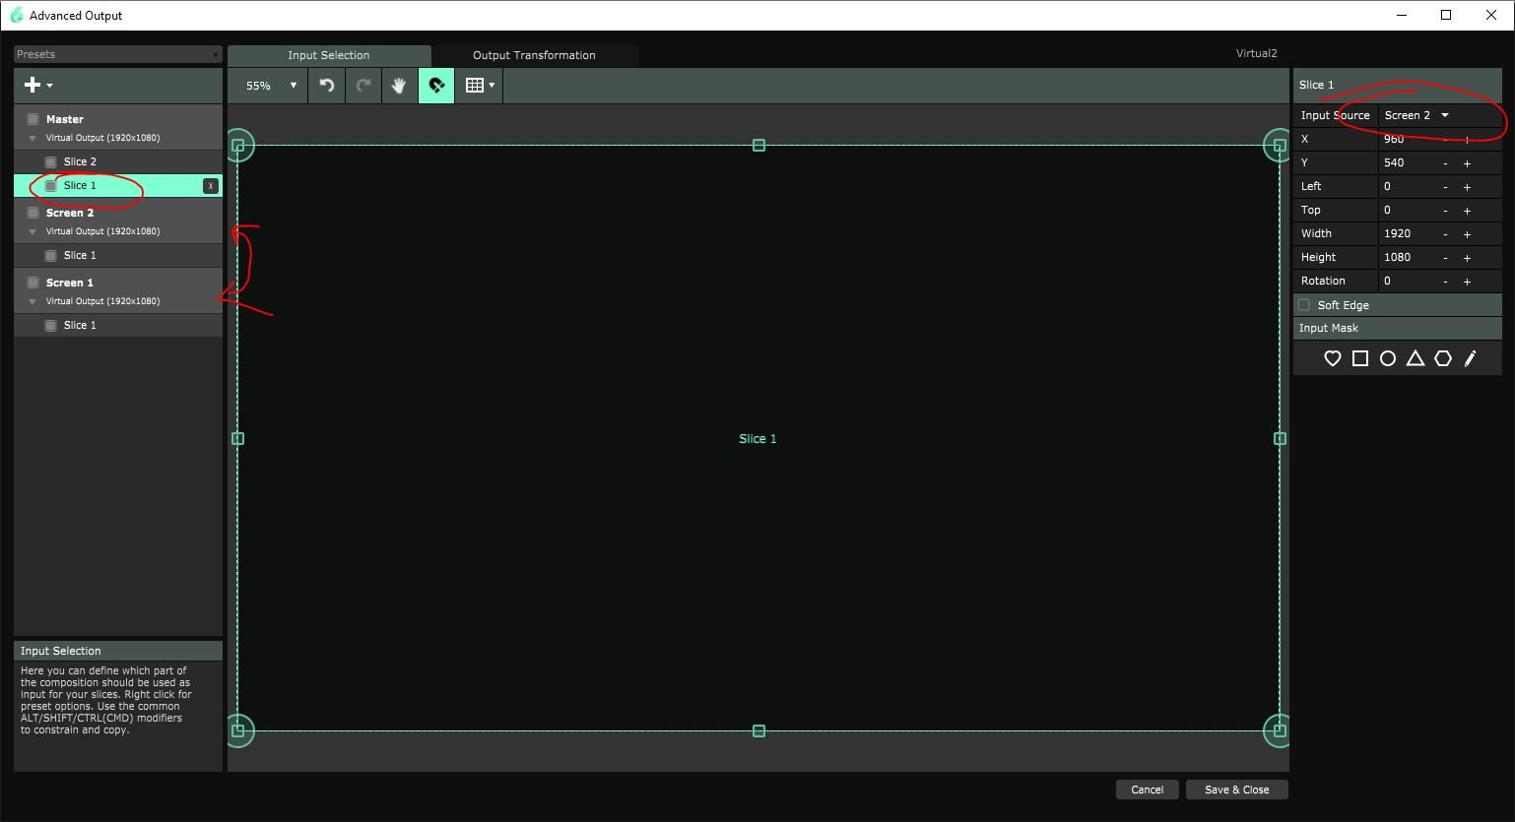Collapse the Screen 1 virtual output tree
The image size is (1515, 822).
[x=33, y=301]
